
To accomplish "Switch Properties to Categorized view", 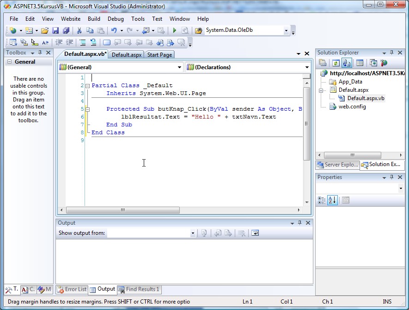I will [x=322, y=200].
